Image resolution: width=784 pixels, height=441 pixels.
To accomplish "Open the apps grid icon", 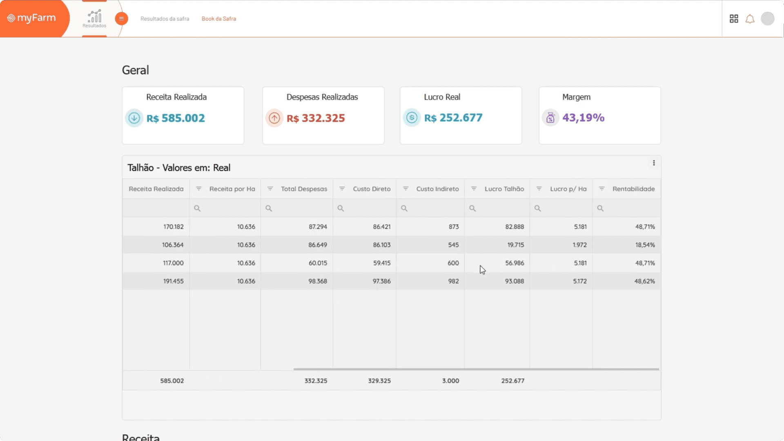I will 734,19.
